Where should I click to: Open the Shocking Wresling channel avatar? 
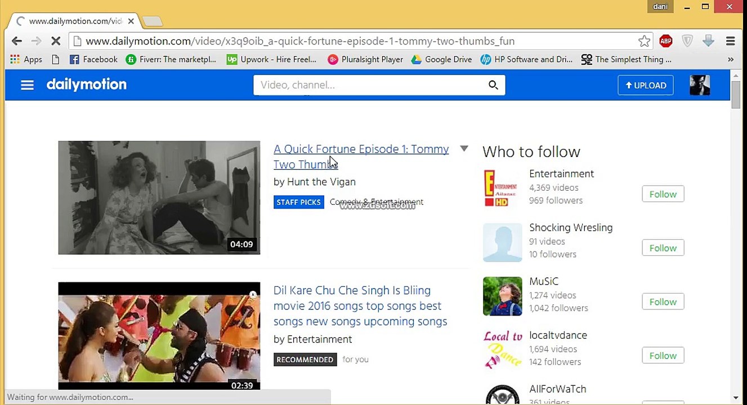(x=502, y=242)
